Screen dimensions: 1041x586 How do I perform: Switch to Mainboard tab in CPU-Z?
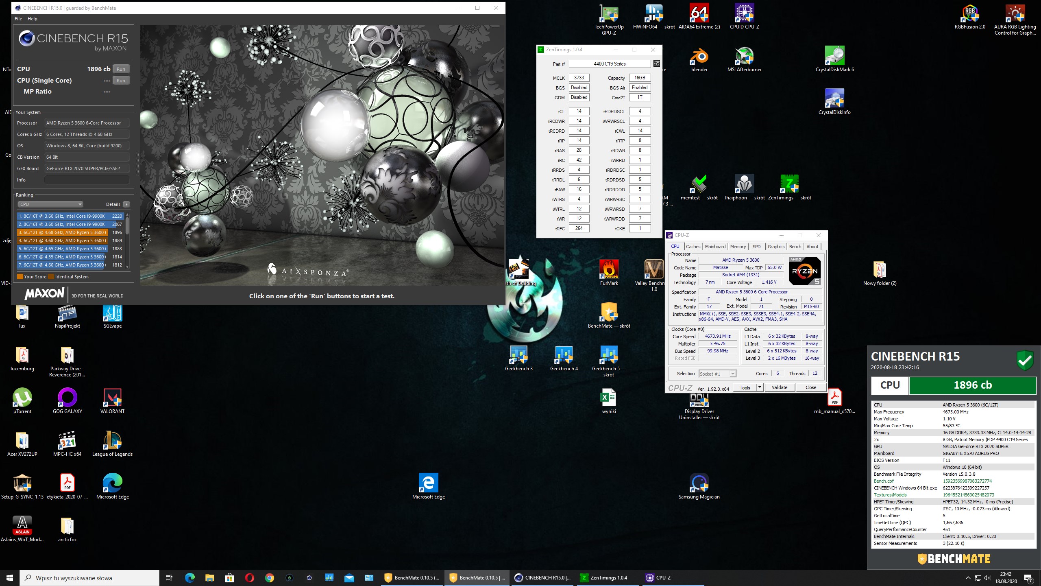coord(715,247)
